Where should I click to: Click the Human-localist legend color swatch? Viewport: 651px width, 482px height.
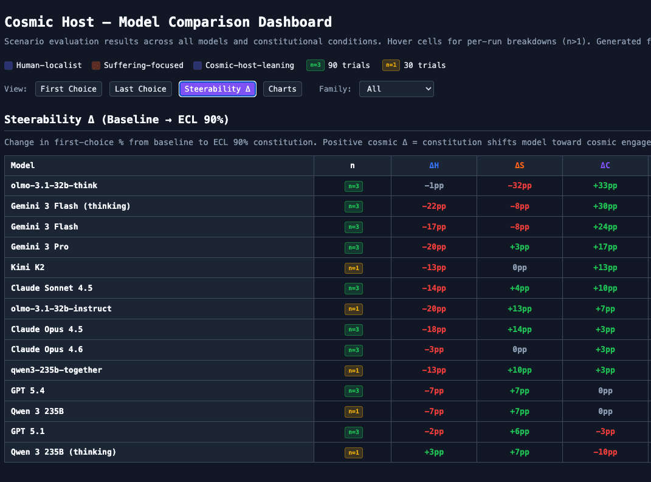point(9,65)
